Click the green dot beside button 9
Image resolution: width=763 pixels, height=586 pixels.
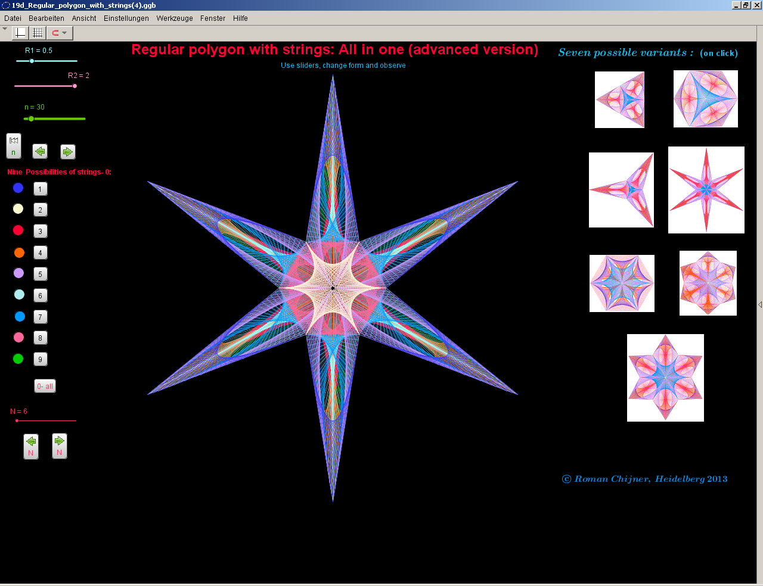[x=18, y=359]
